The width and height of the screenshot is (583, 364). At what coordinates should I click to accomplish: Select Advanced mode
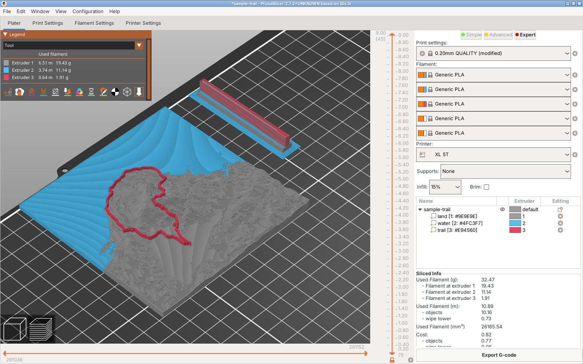click(x=498, y=35)
